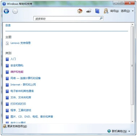Open 网络 — 连接计算机和设备 link

point(25,78)
